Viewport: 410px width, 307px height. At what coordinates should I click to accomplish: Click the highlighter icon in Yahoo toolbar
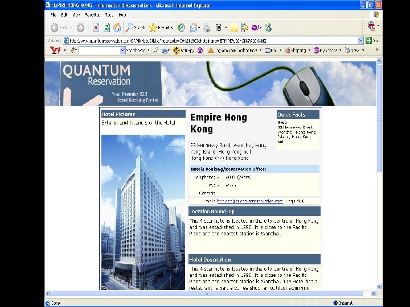[x=156, y=50]
